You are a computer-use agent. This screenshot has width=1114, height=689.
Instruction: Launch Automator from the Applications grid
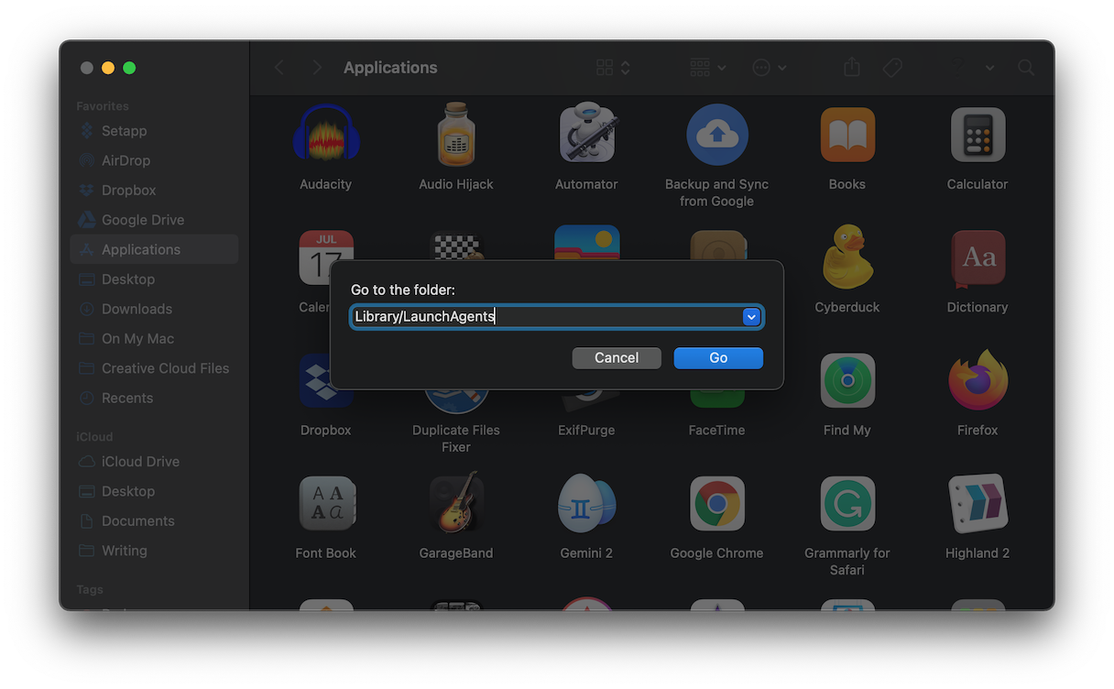click(x=587, y=135)
